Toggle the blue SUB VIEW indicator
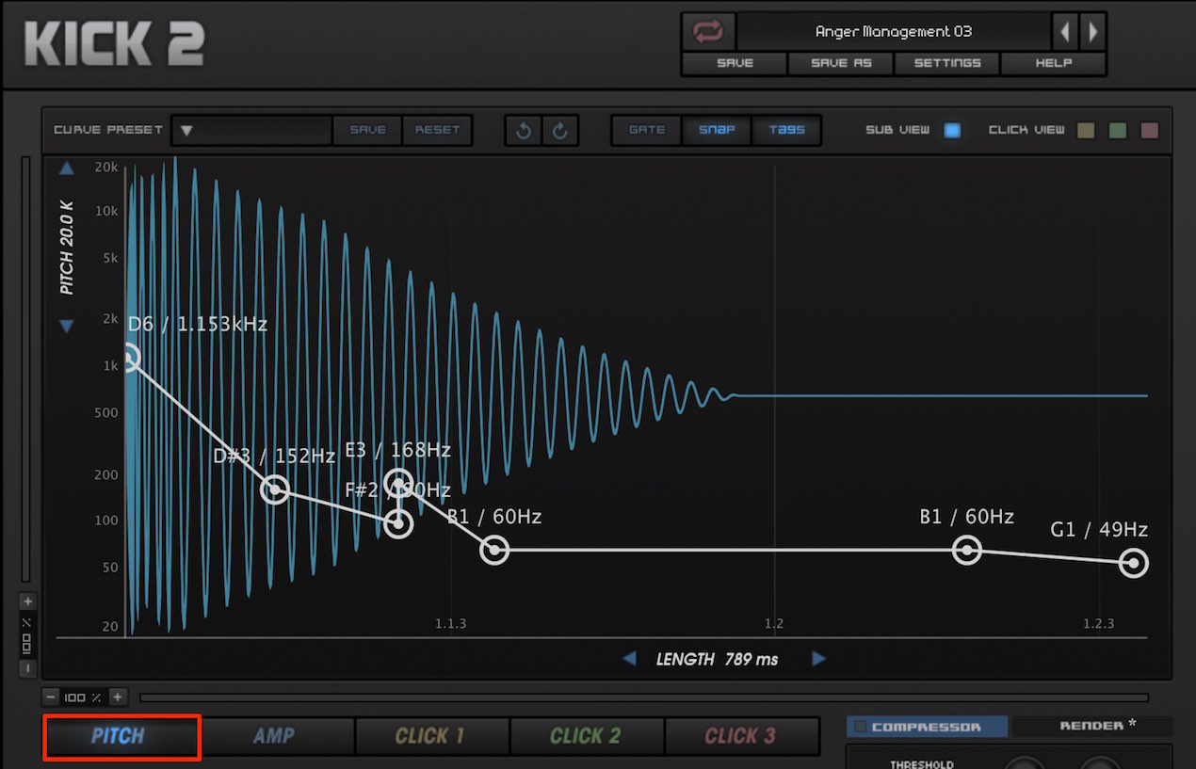The height and width of the screenshot is (769, 1196). [952, 130]
